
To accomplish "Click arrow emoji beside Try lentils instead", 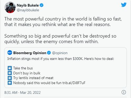I will tap(10, 78).
